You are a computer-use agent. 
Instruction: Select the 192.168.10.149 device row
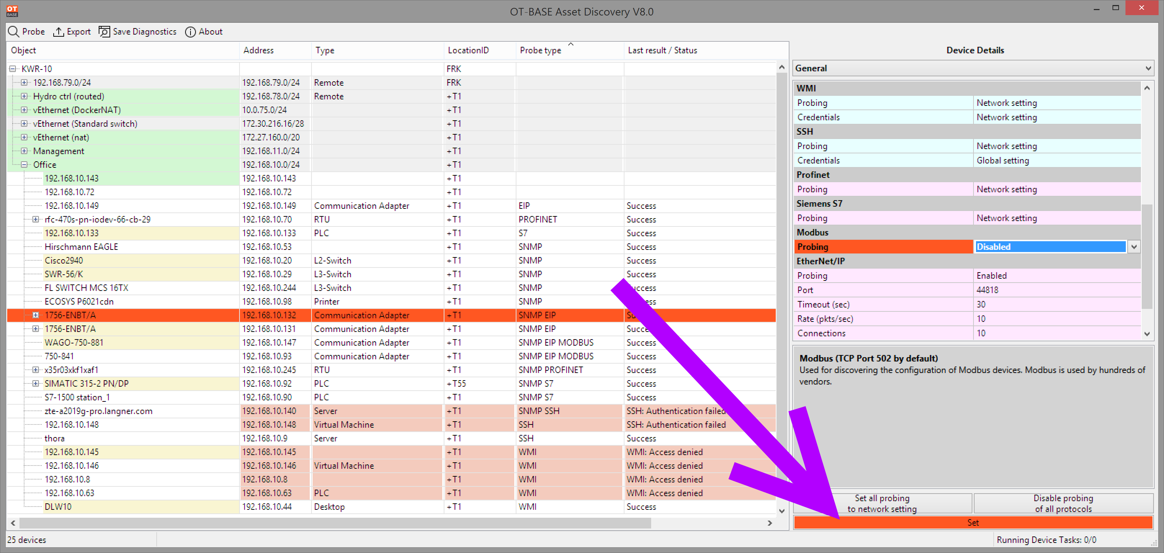(x=391, y=206)
